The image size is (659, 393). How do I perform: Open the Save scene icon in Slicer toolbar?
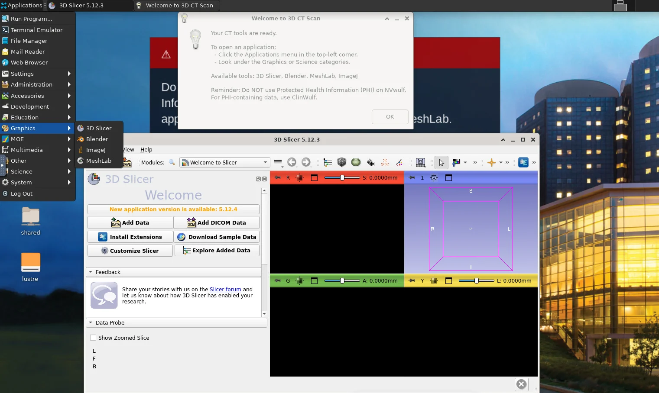click(x=127, y=163)
